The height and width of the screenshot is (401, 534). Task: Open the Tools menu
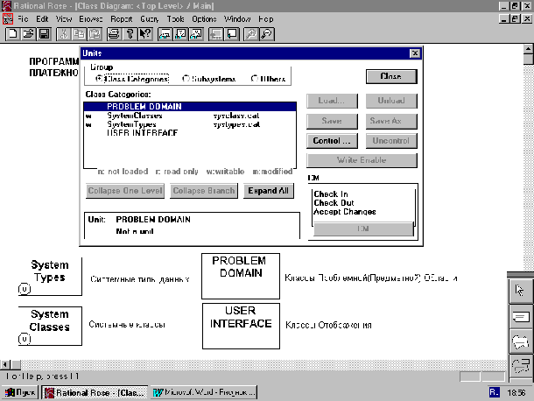(x=177, y=18)
